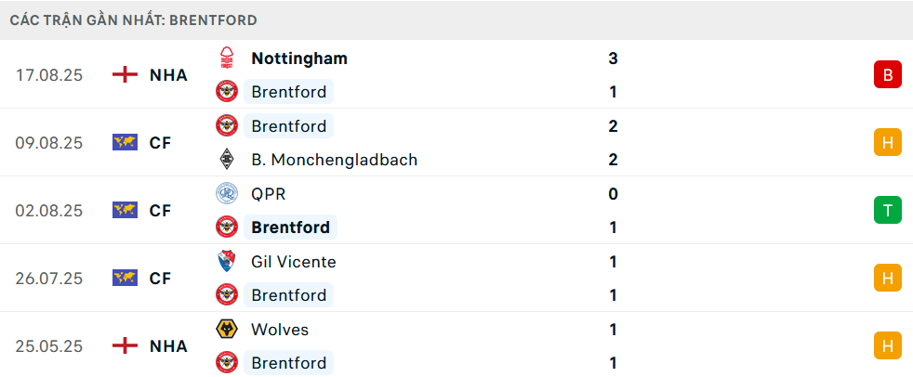Click the Nottingham Forest club crest

tap(227, 58)
